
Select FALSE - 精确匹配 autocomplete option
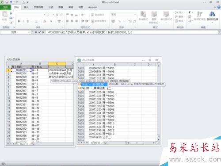[92, 88]
